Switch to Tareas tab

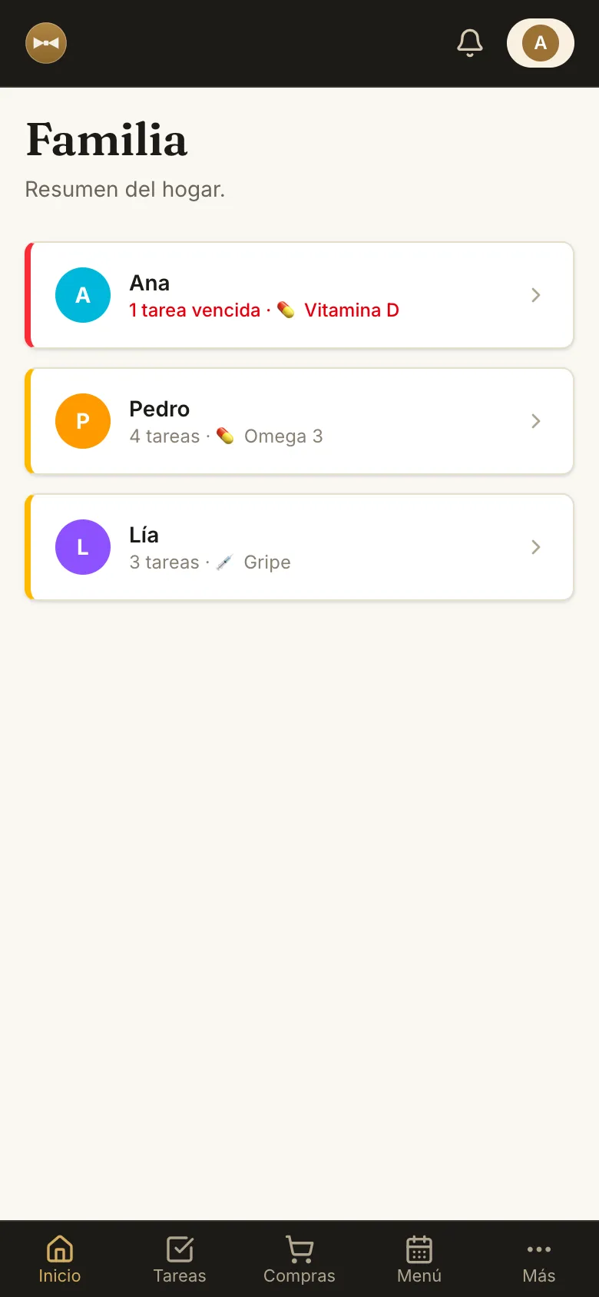pos(180,1259)
